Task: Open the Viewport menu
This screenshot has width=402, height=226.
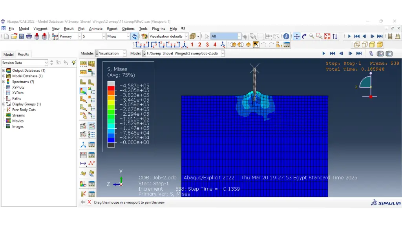Action: pos(40,28)
